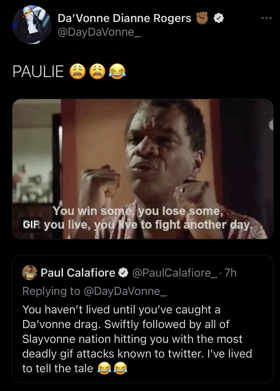Click the tears of joy emoji after PAULIE
This screenshot has width=280, height=391.
tap(117, 71)
